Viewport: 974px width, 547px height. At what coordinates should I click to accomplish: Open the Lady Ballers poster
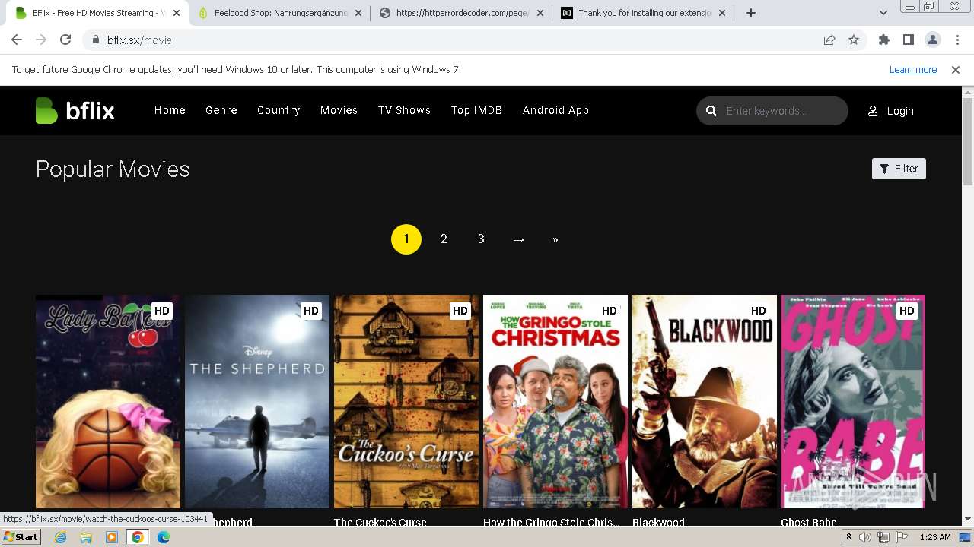coord(108,402)
